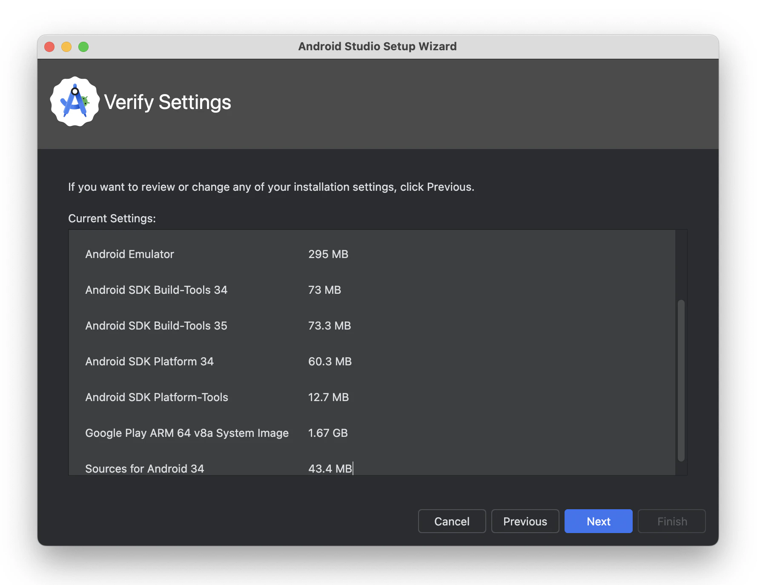Click the Android Studio Setup Wizard title
757x585 pixels.
tap(377, 46)
